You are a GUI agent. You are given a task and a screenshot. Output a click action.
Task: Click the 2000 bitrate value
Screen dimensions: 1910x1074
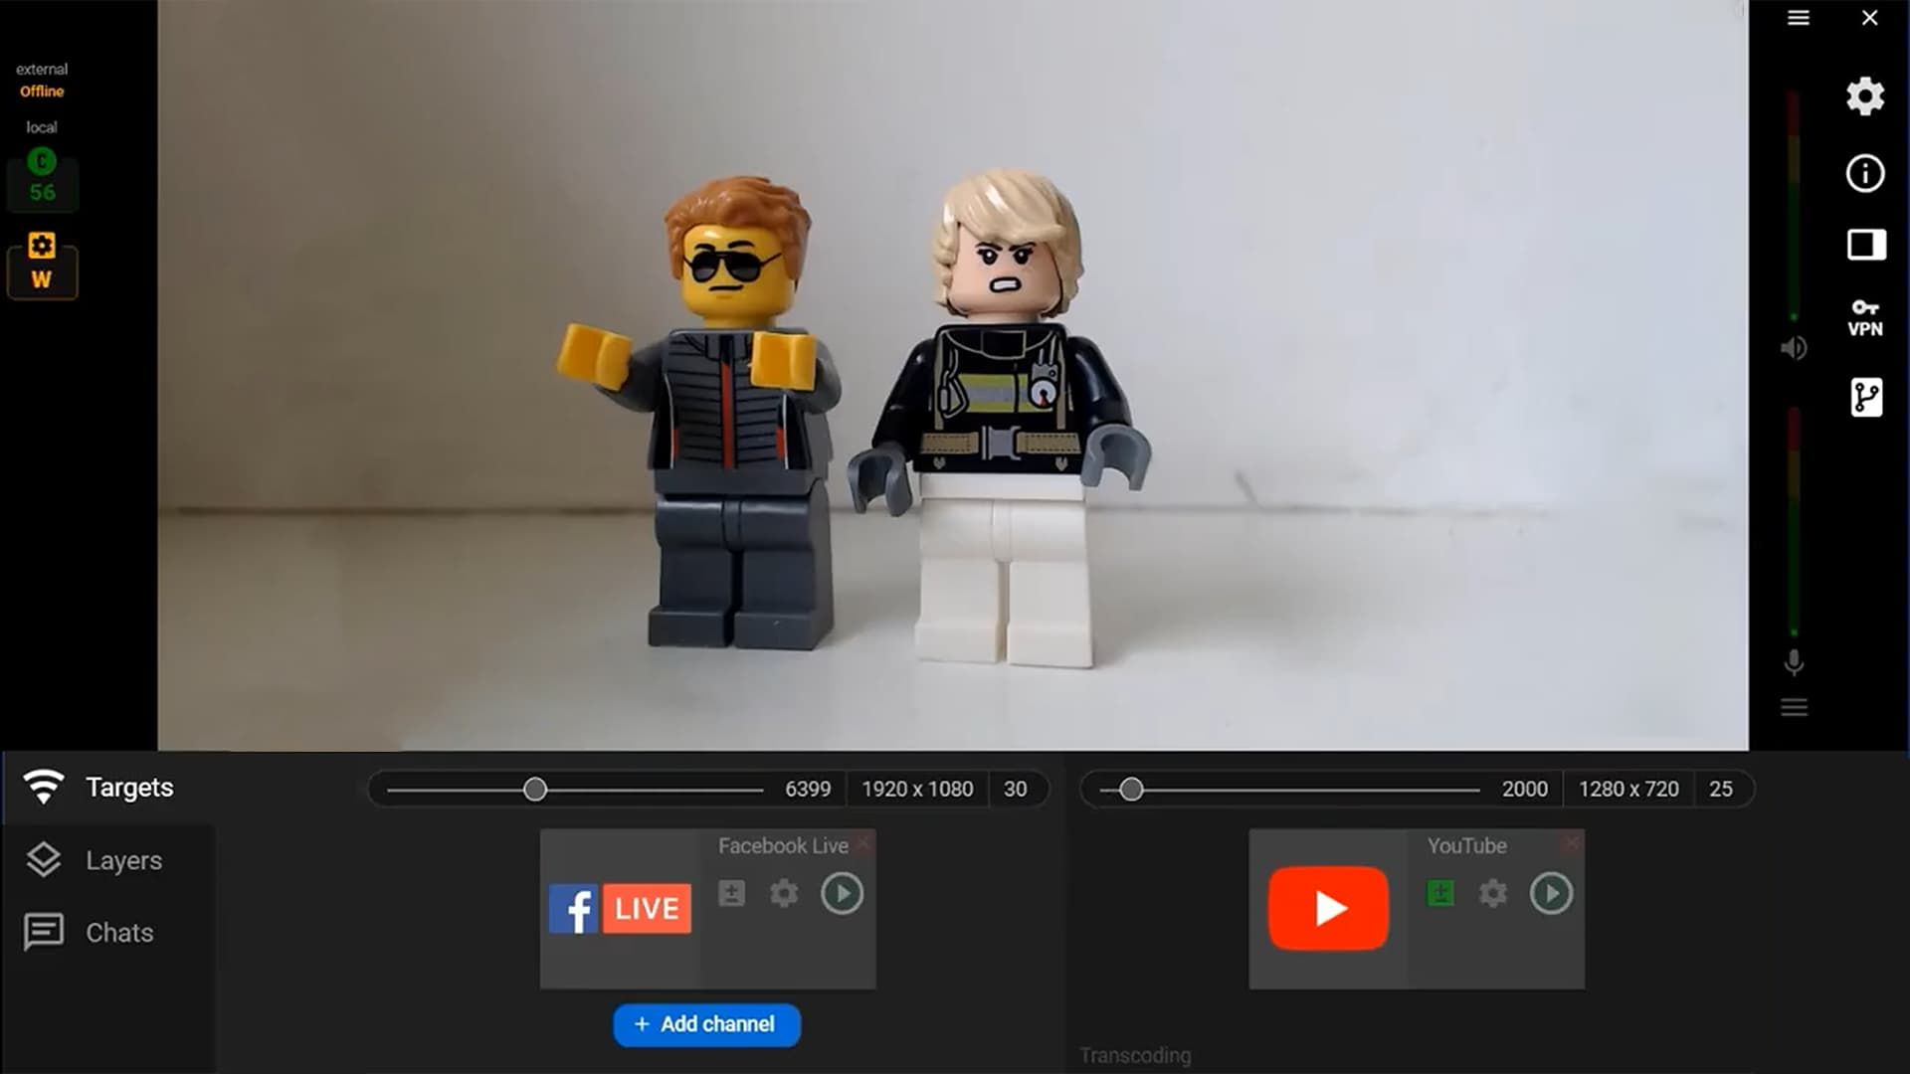(1524, 790)
